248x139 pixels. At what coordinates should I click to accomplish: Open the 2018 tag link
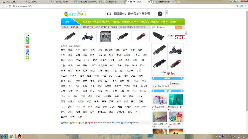(134, 65)
